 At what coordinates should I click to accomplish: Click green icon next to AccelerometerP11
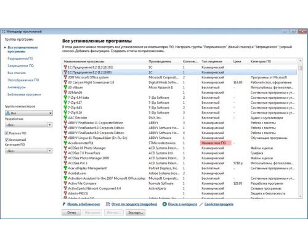(x=65, y=143)
